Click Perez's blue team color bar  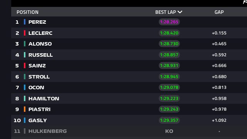point(25,22)
